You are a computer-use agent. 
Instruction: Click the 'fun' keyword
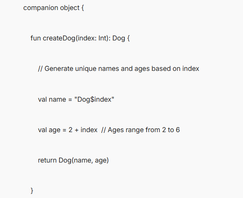[35, 38]
